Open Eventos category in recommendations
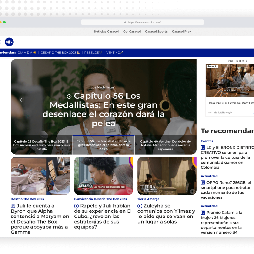 tap(207, 141)
